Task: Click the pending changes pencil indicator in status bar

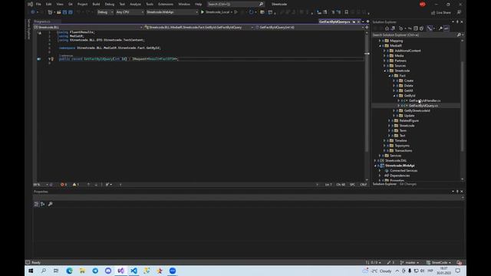Action: click(390, 262)
